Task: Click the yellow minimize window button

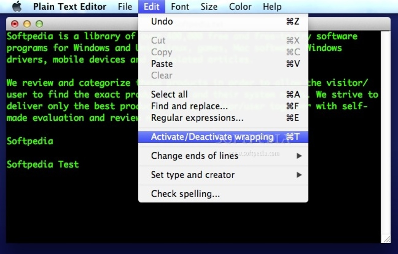Action: pos(27,24)
